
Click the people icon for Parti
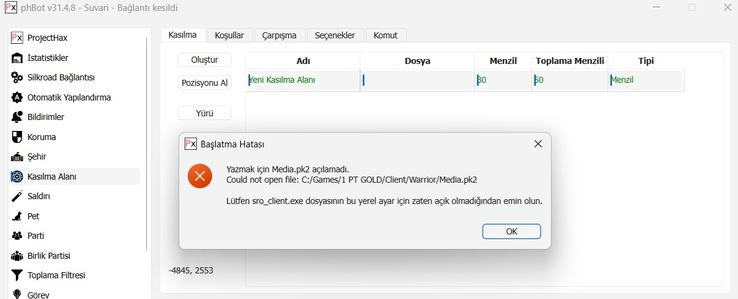[17, 236]
